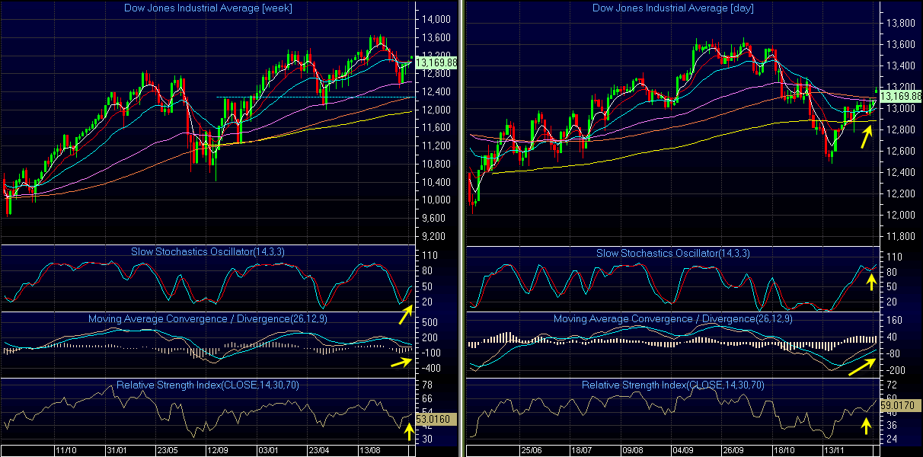Click the weekly Slow Stochastics Oscillator(14,3,3) header

208,252
